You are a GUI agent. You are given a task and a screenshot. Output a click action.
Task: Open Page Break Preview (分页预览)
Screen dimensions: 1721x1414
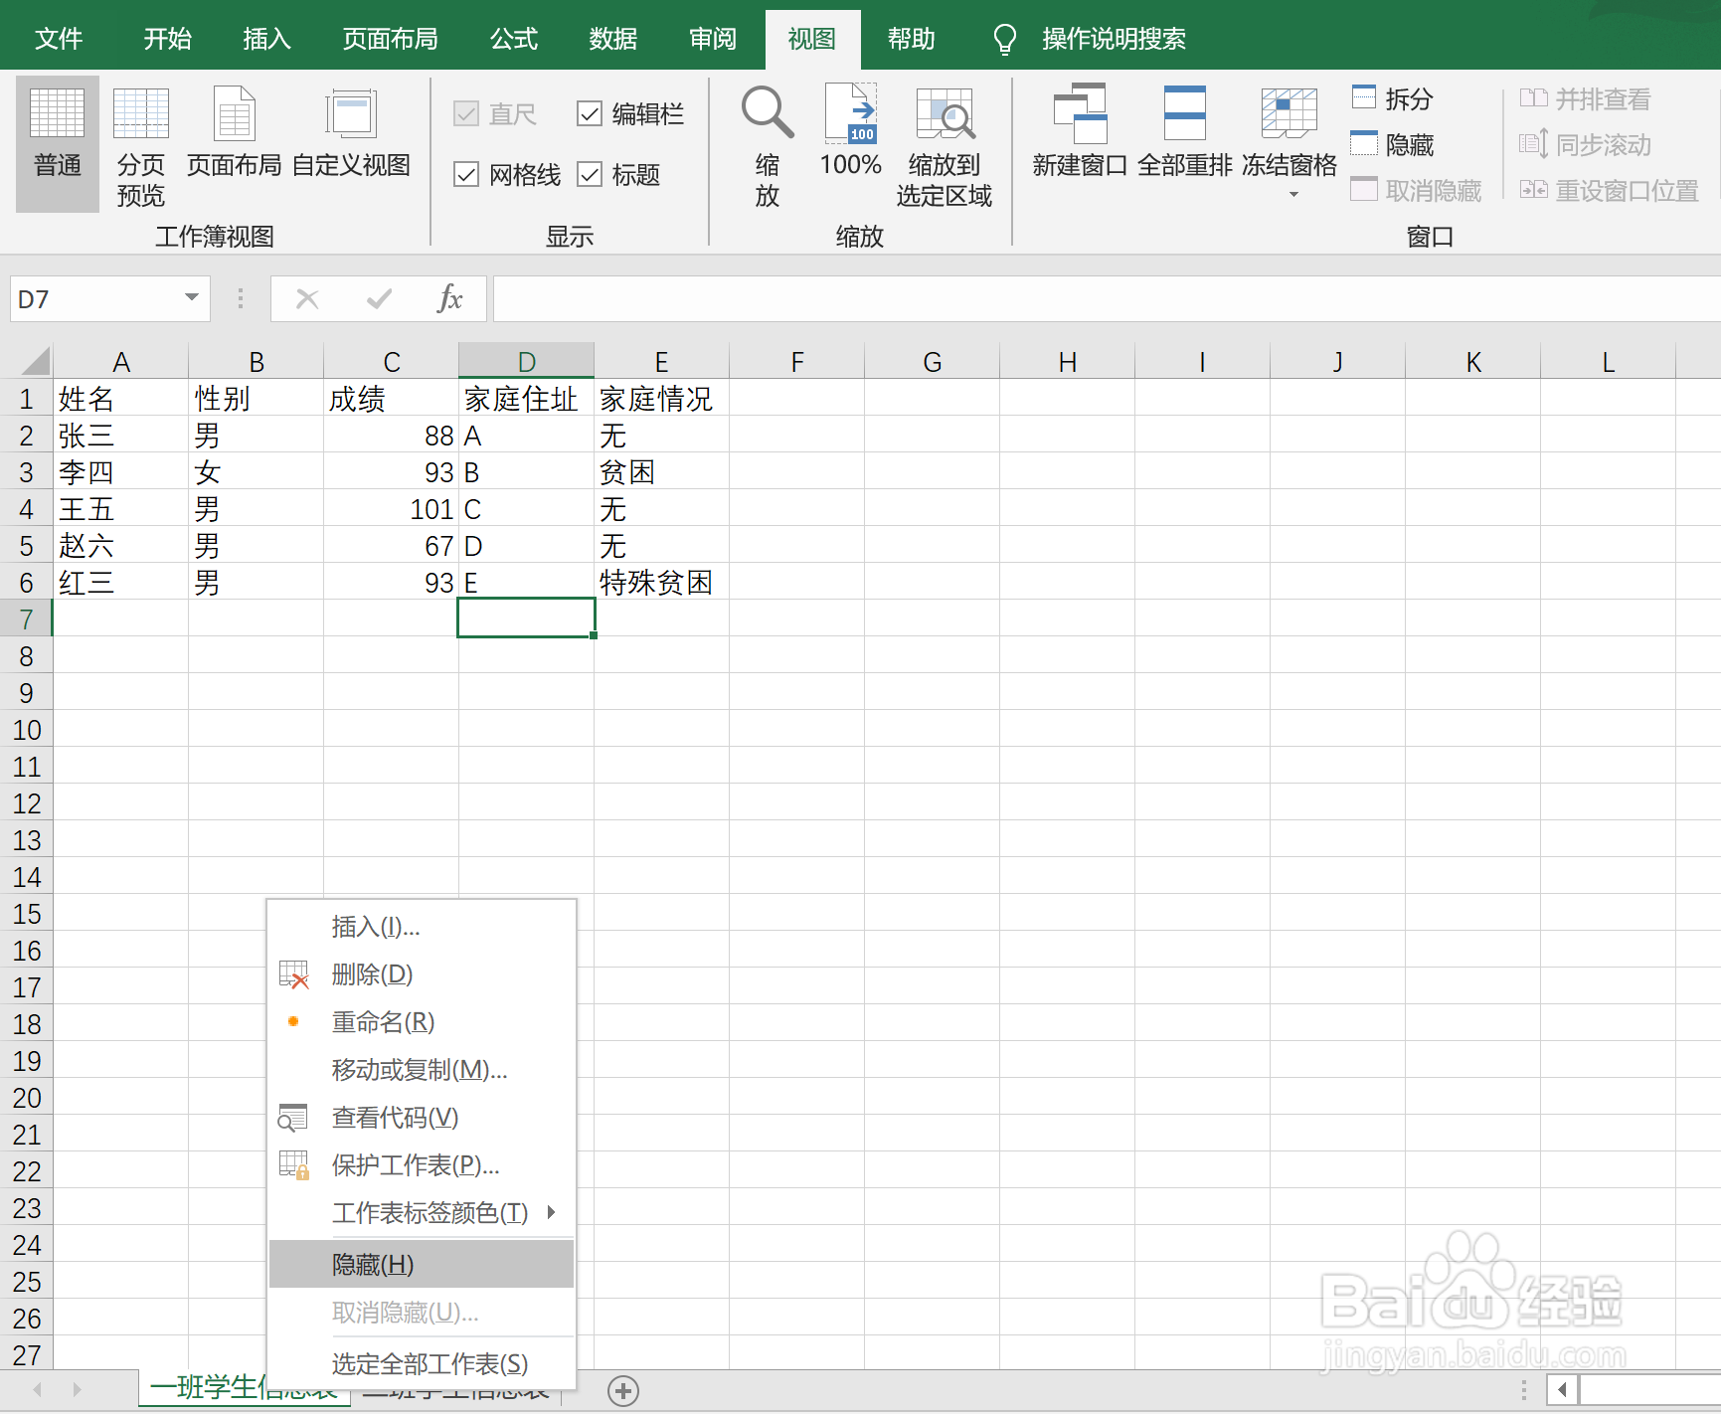click(x=141, y=144)
